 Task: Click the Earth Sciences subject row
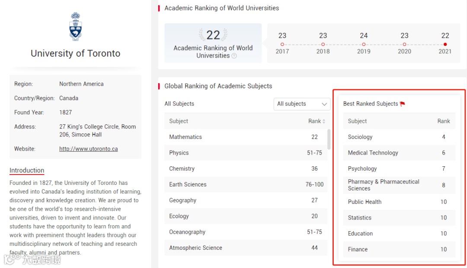[x=246, y=184]
